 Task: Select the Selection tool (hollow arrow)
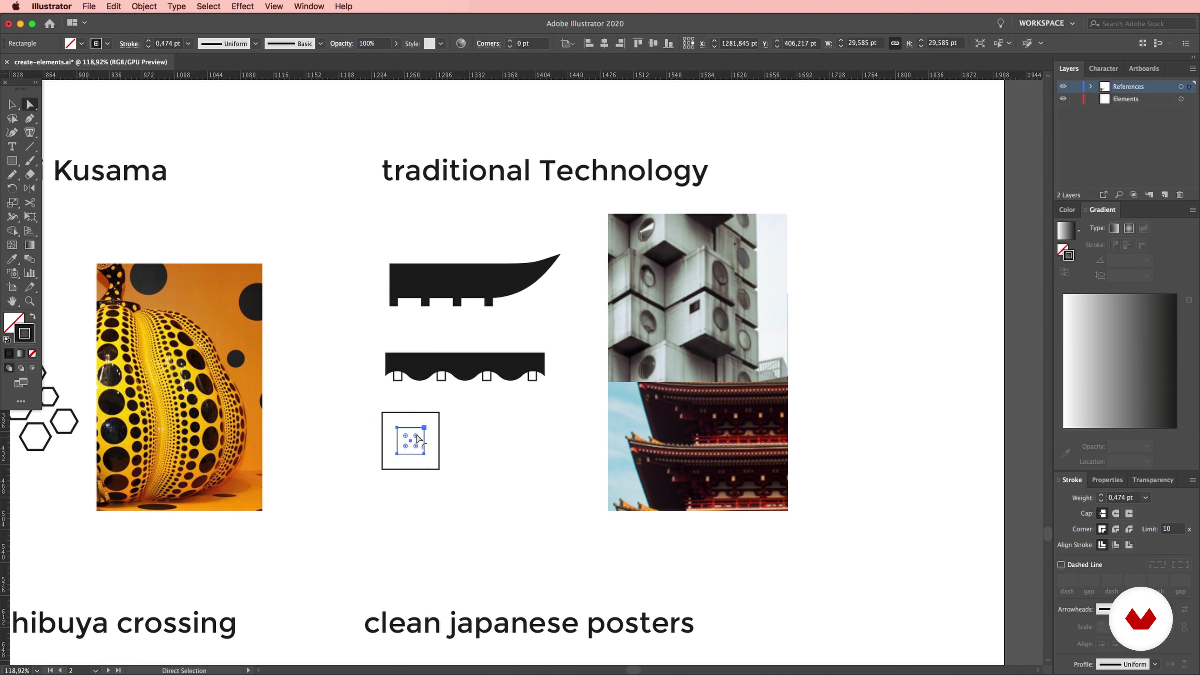click(12, 105)
